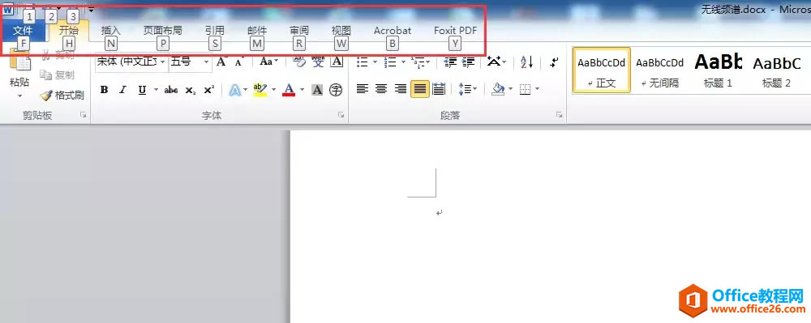This screenshot has height=323, width=811.
Task: Open the highlight color dropdown arrow
Action: (274, 91)
